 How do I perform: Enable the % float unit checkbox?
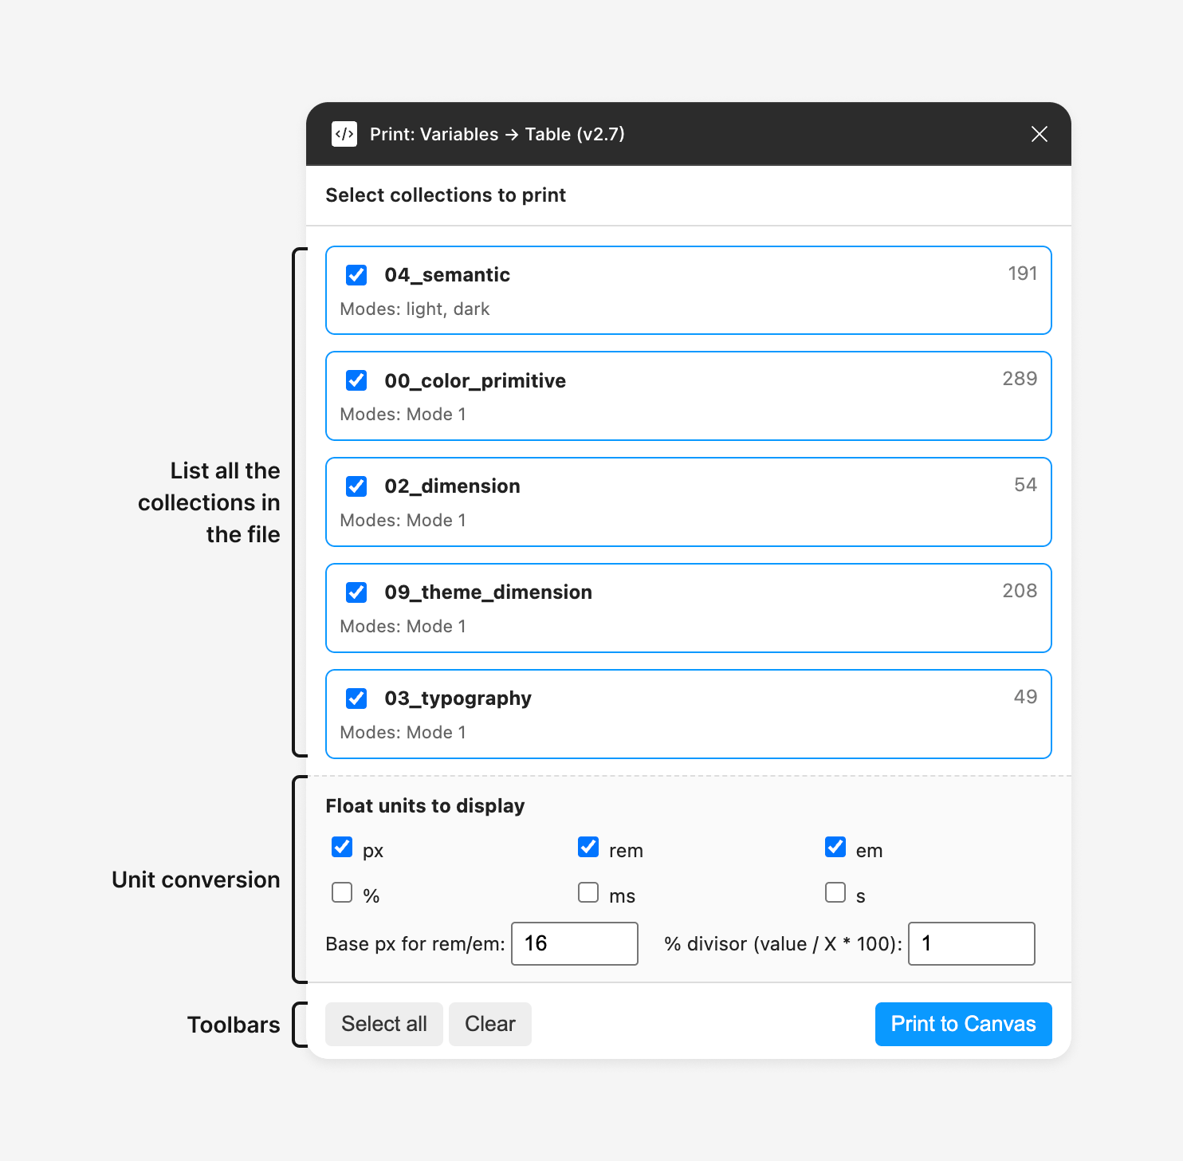coord(342,892)
